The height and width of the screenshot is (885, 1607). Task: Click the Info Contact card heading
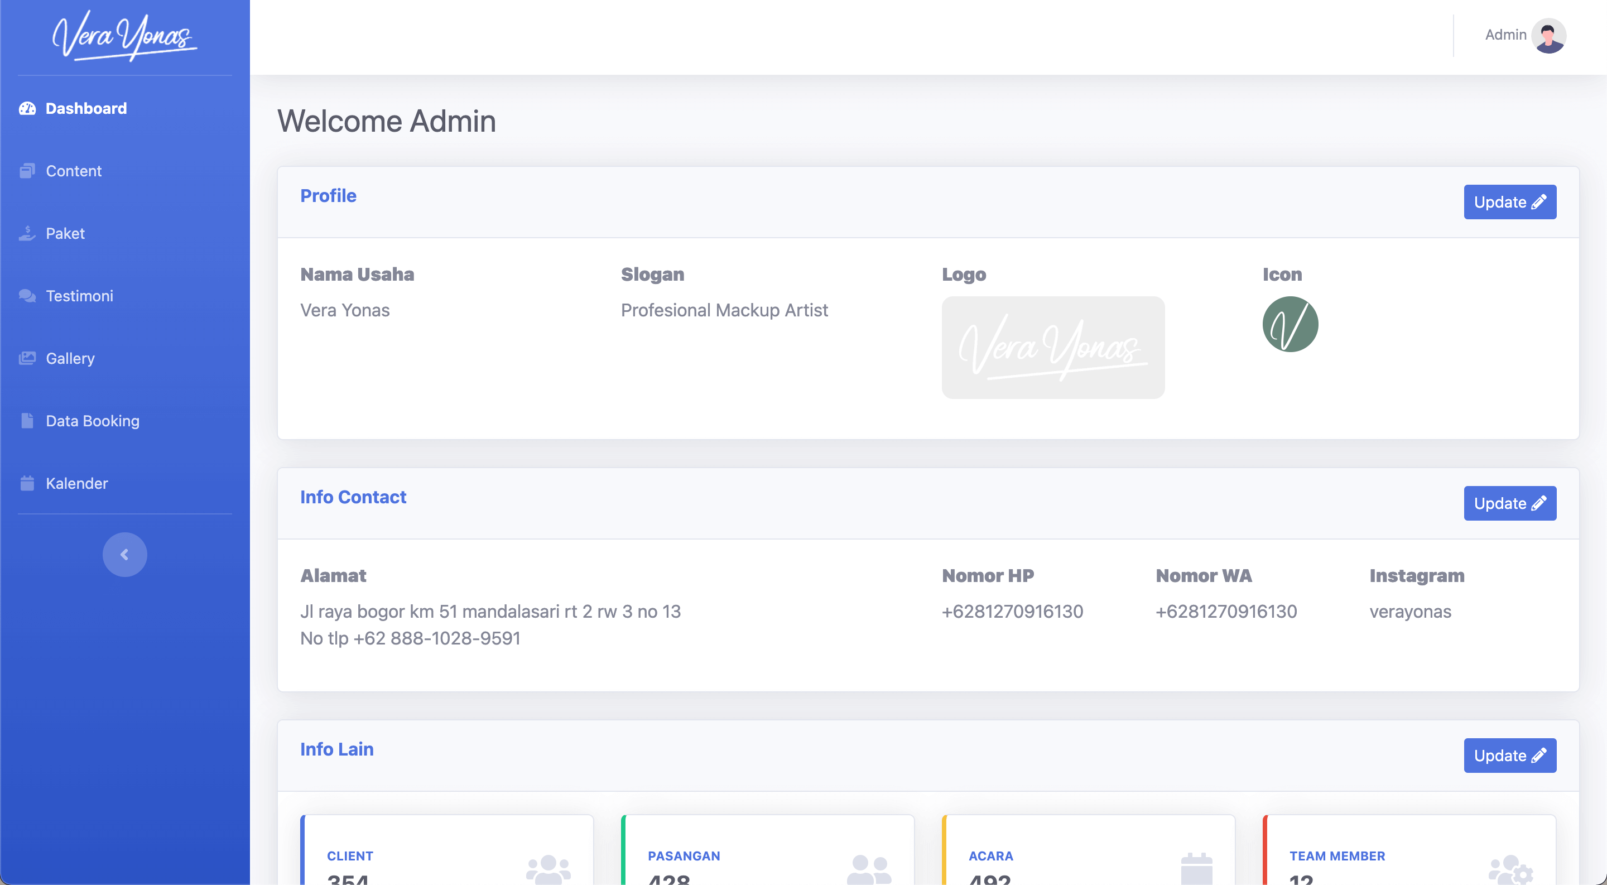tap(353, 497)
